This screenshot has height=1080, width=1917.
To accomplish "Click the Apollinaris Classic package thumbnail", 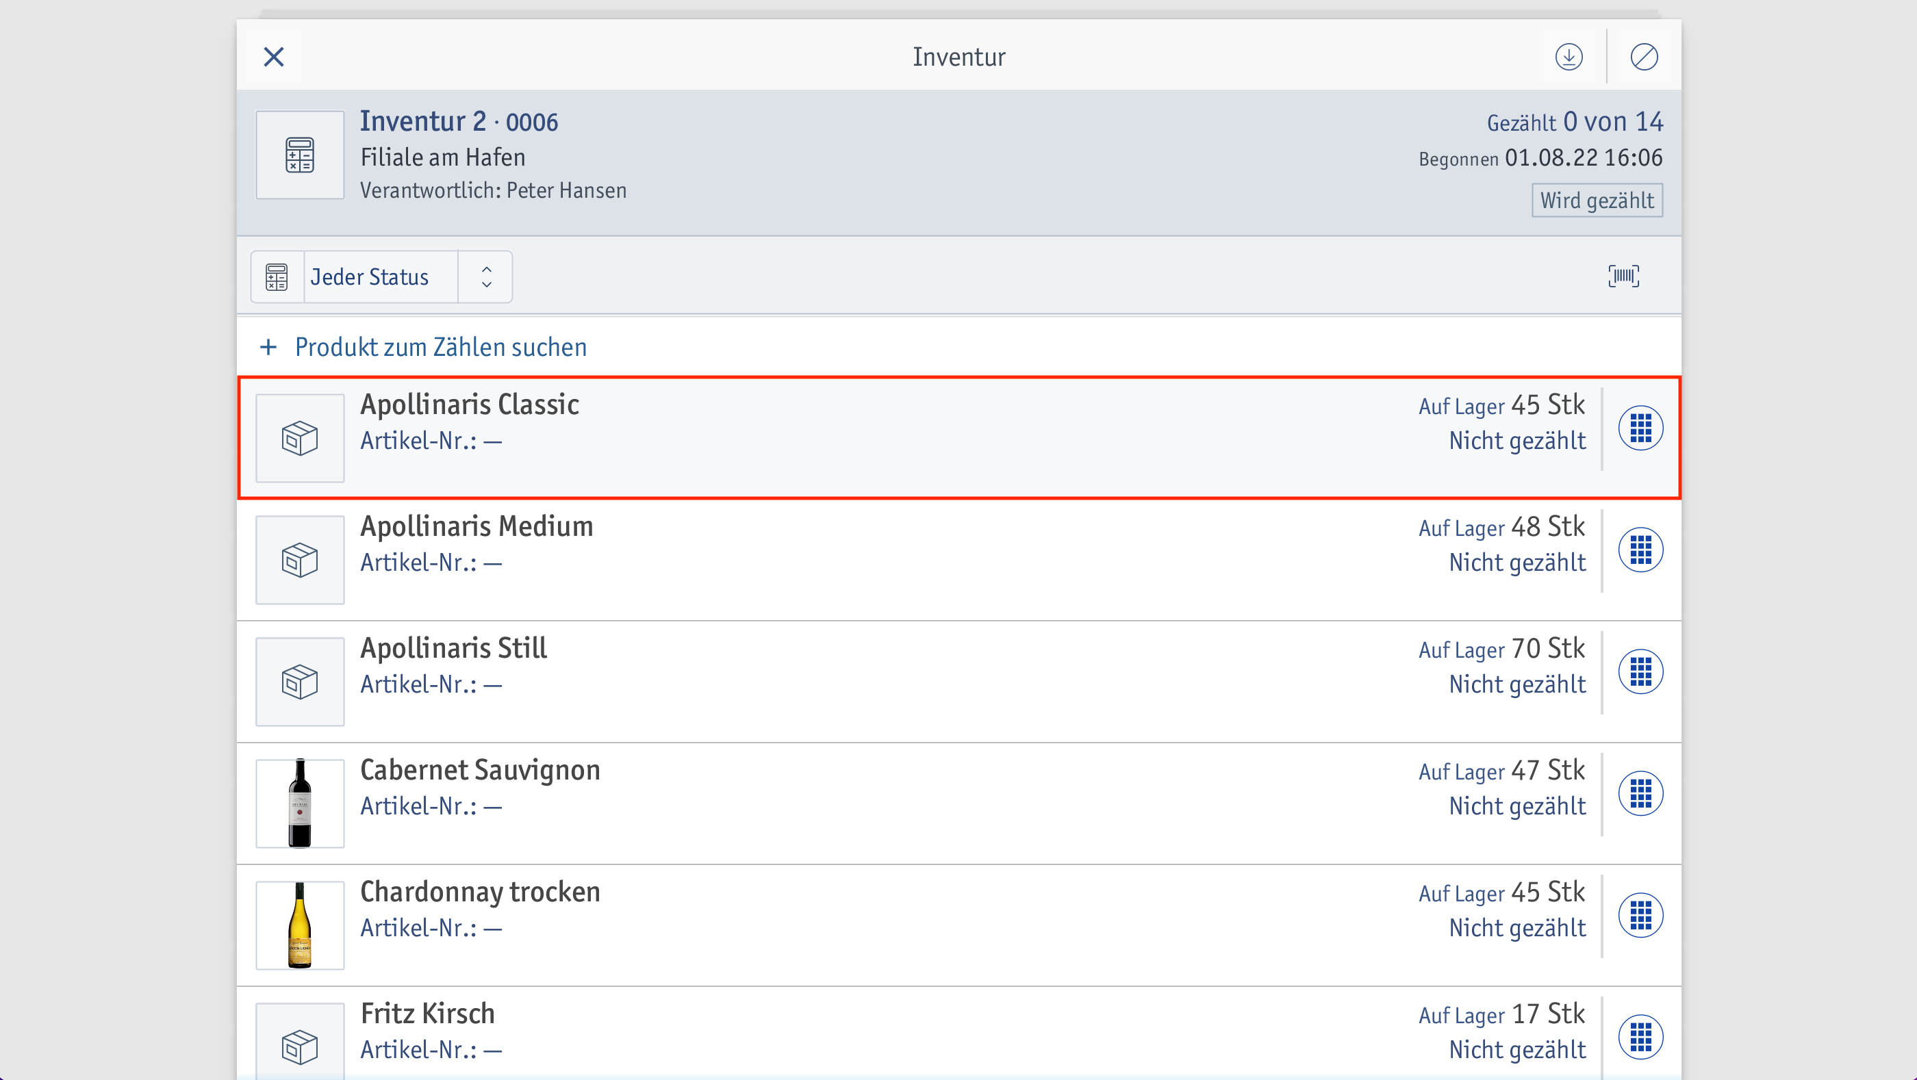I will [x=300, y=438].
